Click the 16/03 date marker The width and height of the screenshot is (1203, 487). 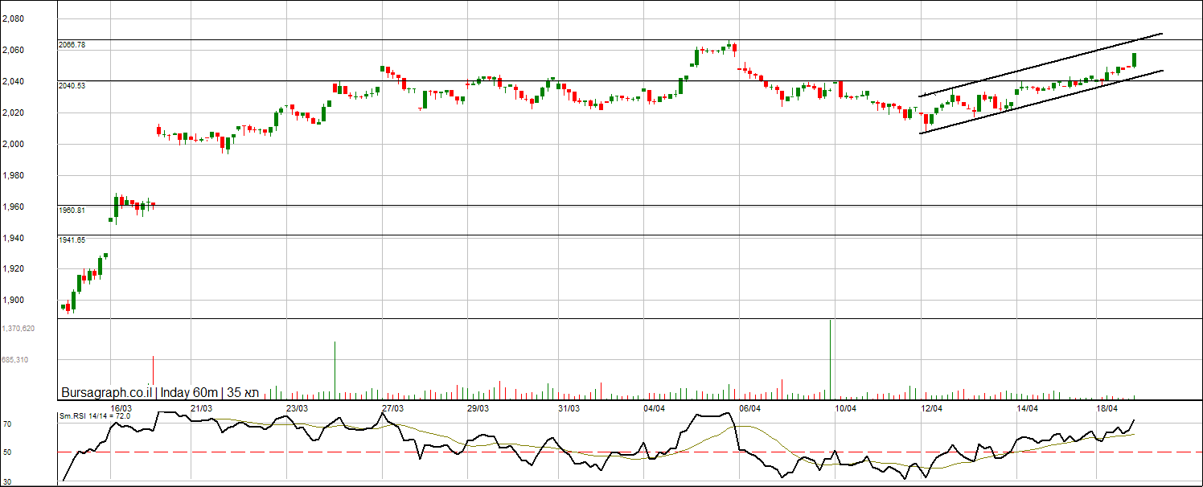click(121, 408)
